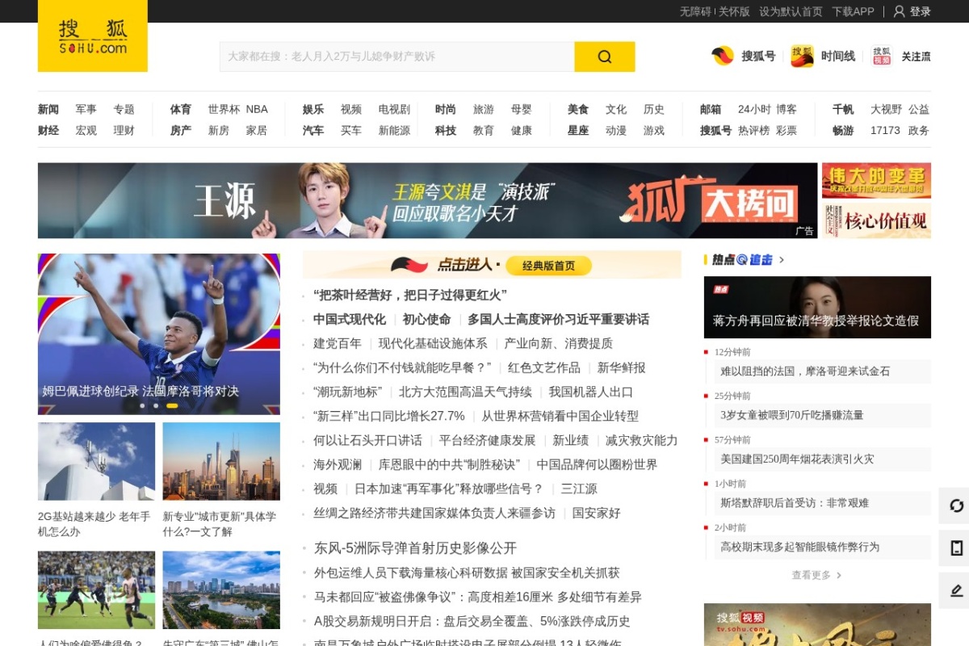Open 美国建国250周年烟花表演引火灾 item
This screenshot has width=969, height=646.
pyautogui.click(x=797, y=459)
